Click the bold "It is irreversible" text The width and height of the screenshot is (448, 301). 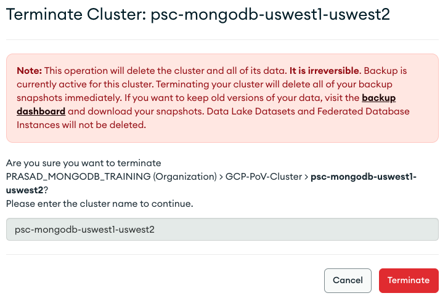click(324, 71)
